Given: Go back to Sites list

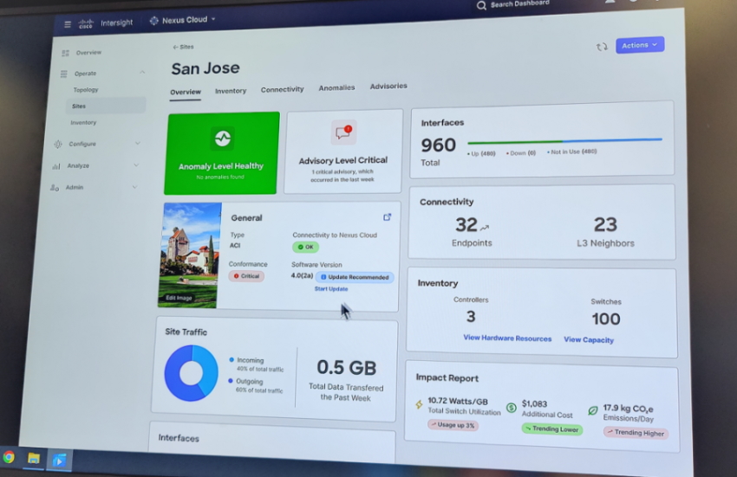Looking at the screenshot, I should [183, 47].
